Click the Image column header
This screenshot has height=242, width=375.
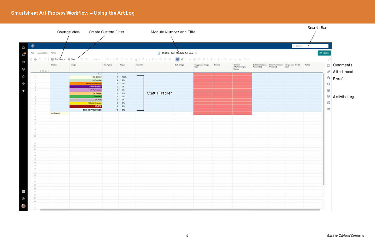(86, 67)
